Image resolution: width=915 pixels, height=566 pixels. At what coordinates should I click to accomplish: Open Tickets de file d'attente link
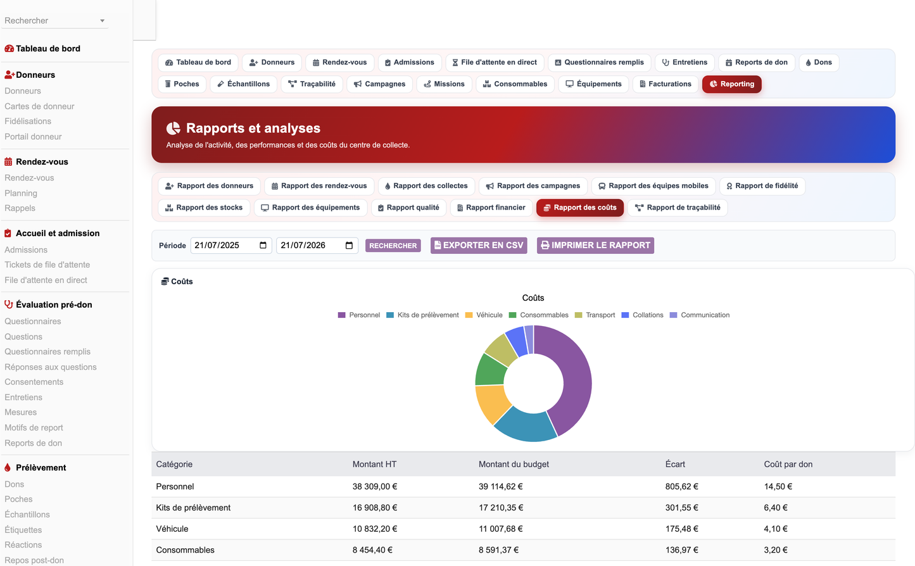tap(47, 265)
